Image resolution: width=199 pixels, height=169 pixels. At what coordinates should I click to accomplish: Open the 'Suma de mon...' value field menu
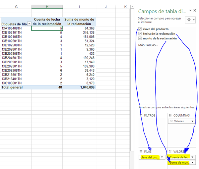pyautogui.click(x=193, y=163)
